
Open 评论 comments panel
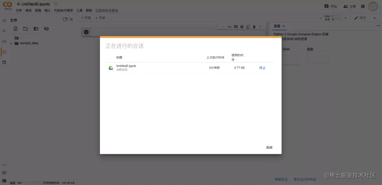click(x=331, y=6)
